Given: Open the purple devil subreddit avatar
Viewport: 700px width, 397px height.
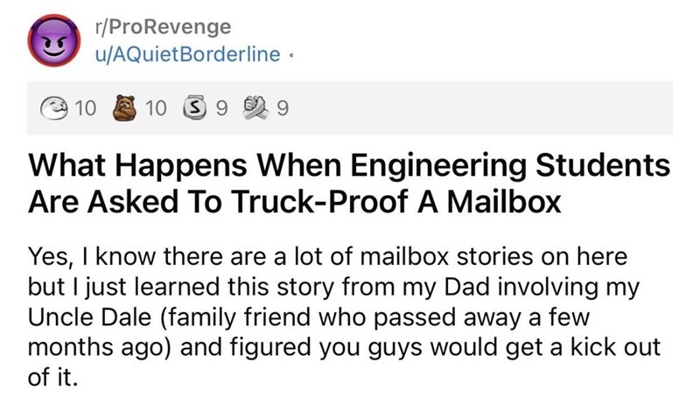Looking at the screenshot, I should (x=54, y=40).
